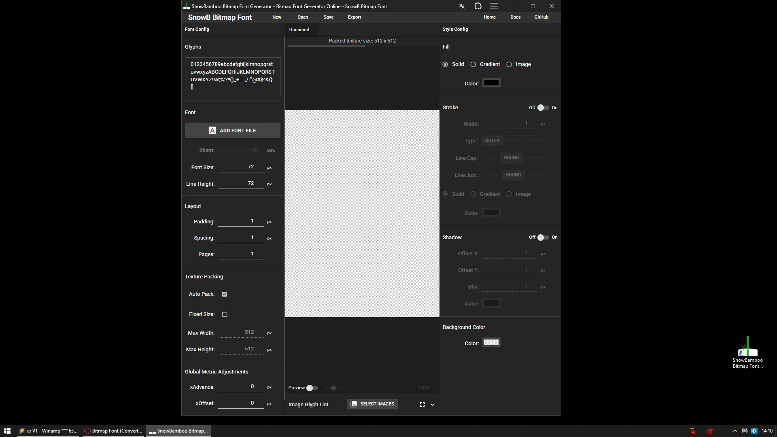This screenshot has height=437, width=777.
Task: Open the hamburger app menu
Action: click(x=494, y=6)
